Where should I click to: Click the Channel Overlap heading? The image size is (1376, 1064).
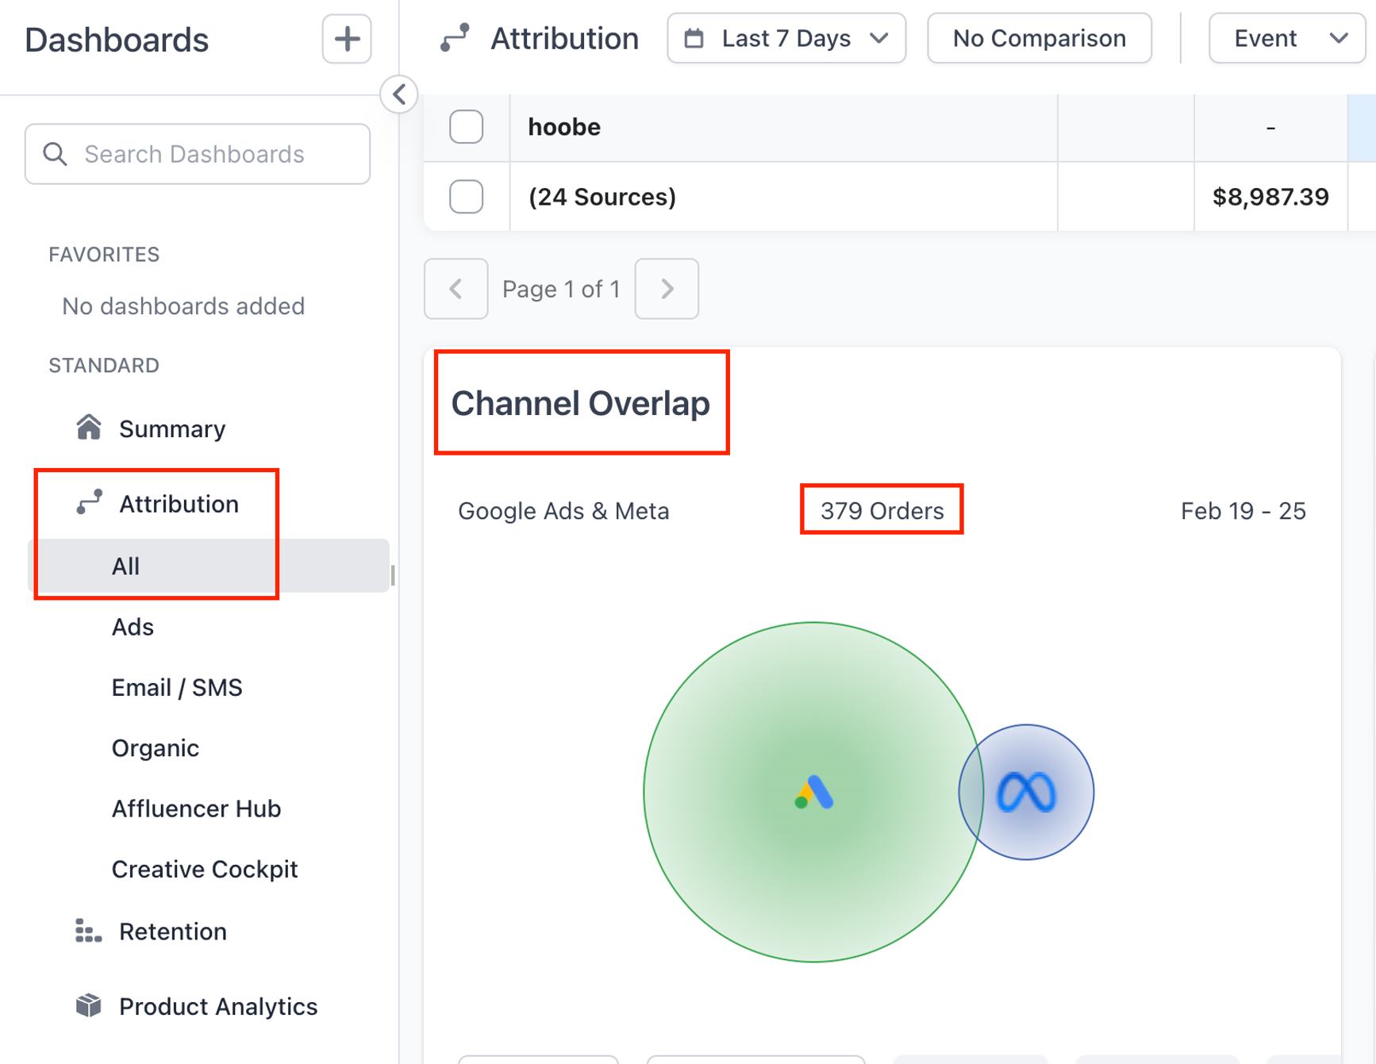click(580, 403)
